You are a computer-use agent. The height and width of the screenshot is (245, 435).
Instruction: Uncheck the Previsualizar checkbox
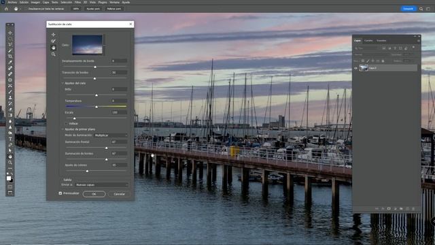point(60,193)
